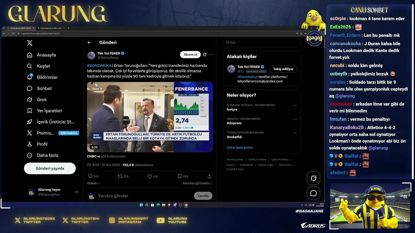Expand Alakalı sort dropdown
The height and width of the screenshot is (233, 415).
(93, 183)
